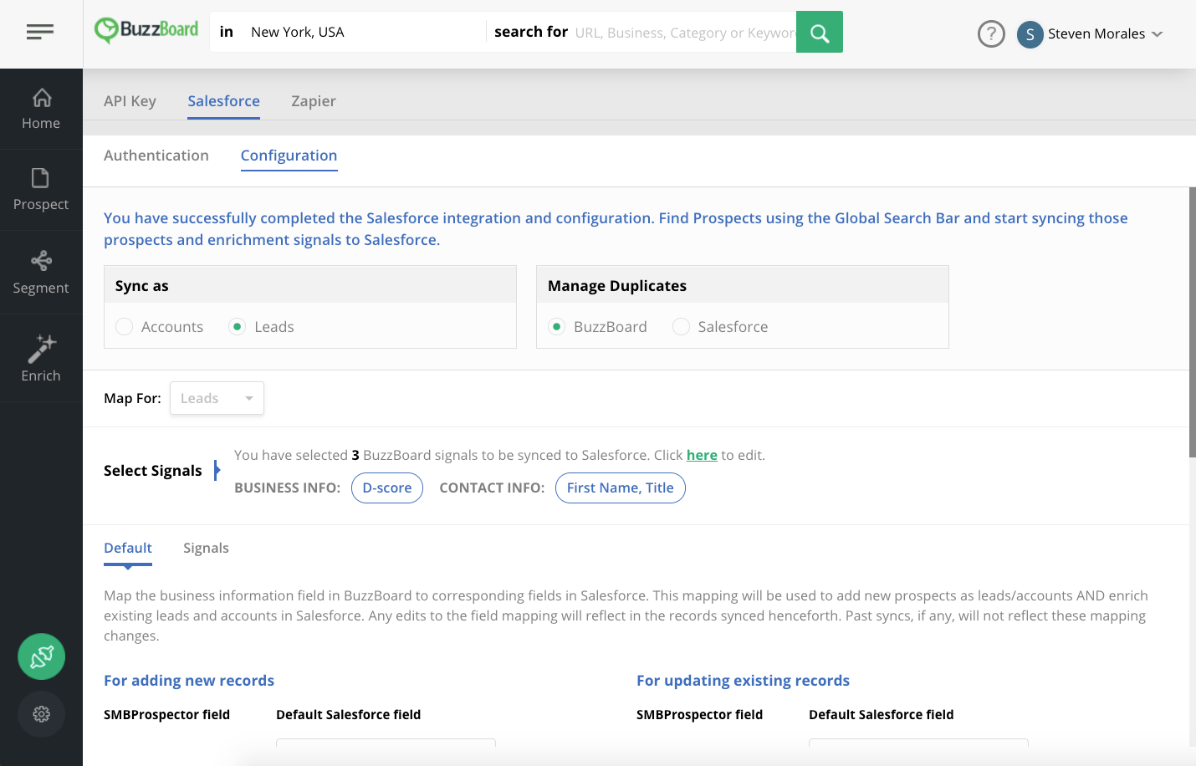1196x766 pixels.
Task: Click the 'For adding new records' heading
Action: point(189,681)
